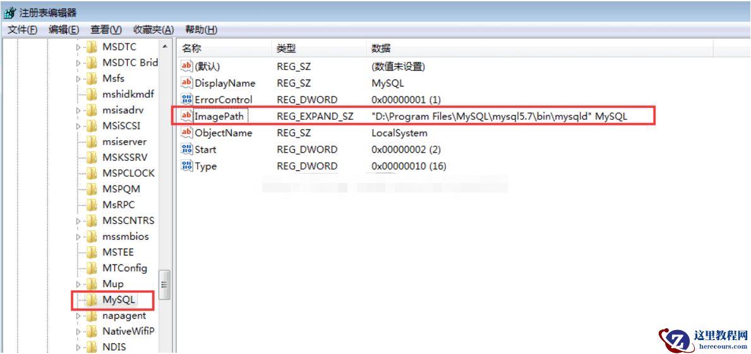Click the MsRPC folder icon
The height and width of the screenshot is (354, 751).
tap(91, 205)
